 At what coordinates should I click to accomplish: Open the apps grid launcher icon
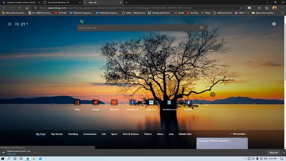[x=10, y=24]
